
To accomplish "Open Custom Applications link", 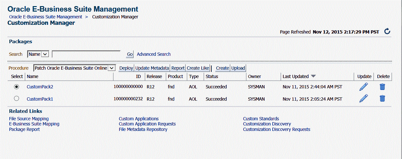I will (139, 119).
